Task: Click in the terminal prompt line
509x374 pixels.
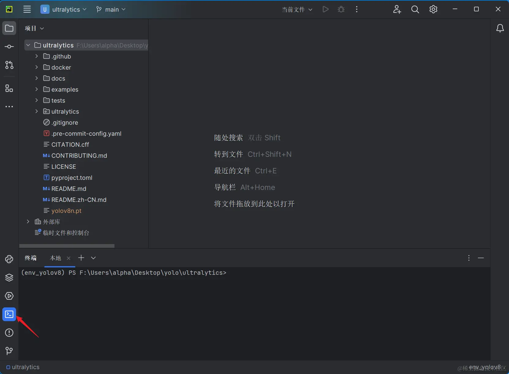Action: 124,273
